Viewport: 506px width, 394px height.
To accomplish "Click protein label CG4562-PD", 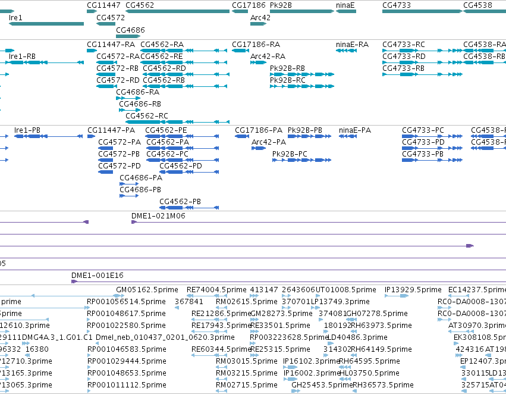I will click(x=181, y=166).
